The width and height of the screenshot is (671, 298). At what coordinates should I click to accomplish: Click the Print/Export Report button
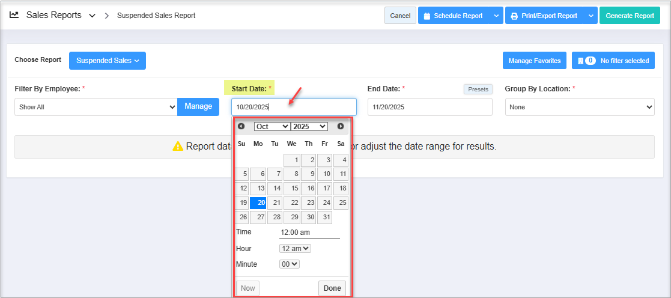[x=544, y=16]
